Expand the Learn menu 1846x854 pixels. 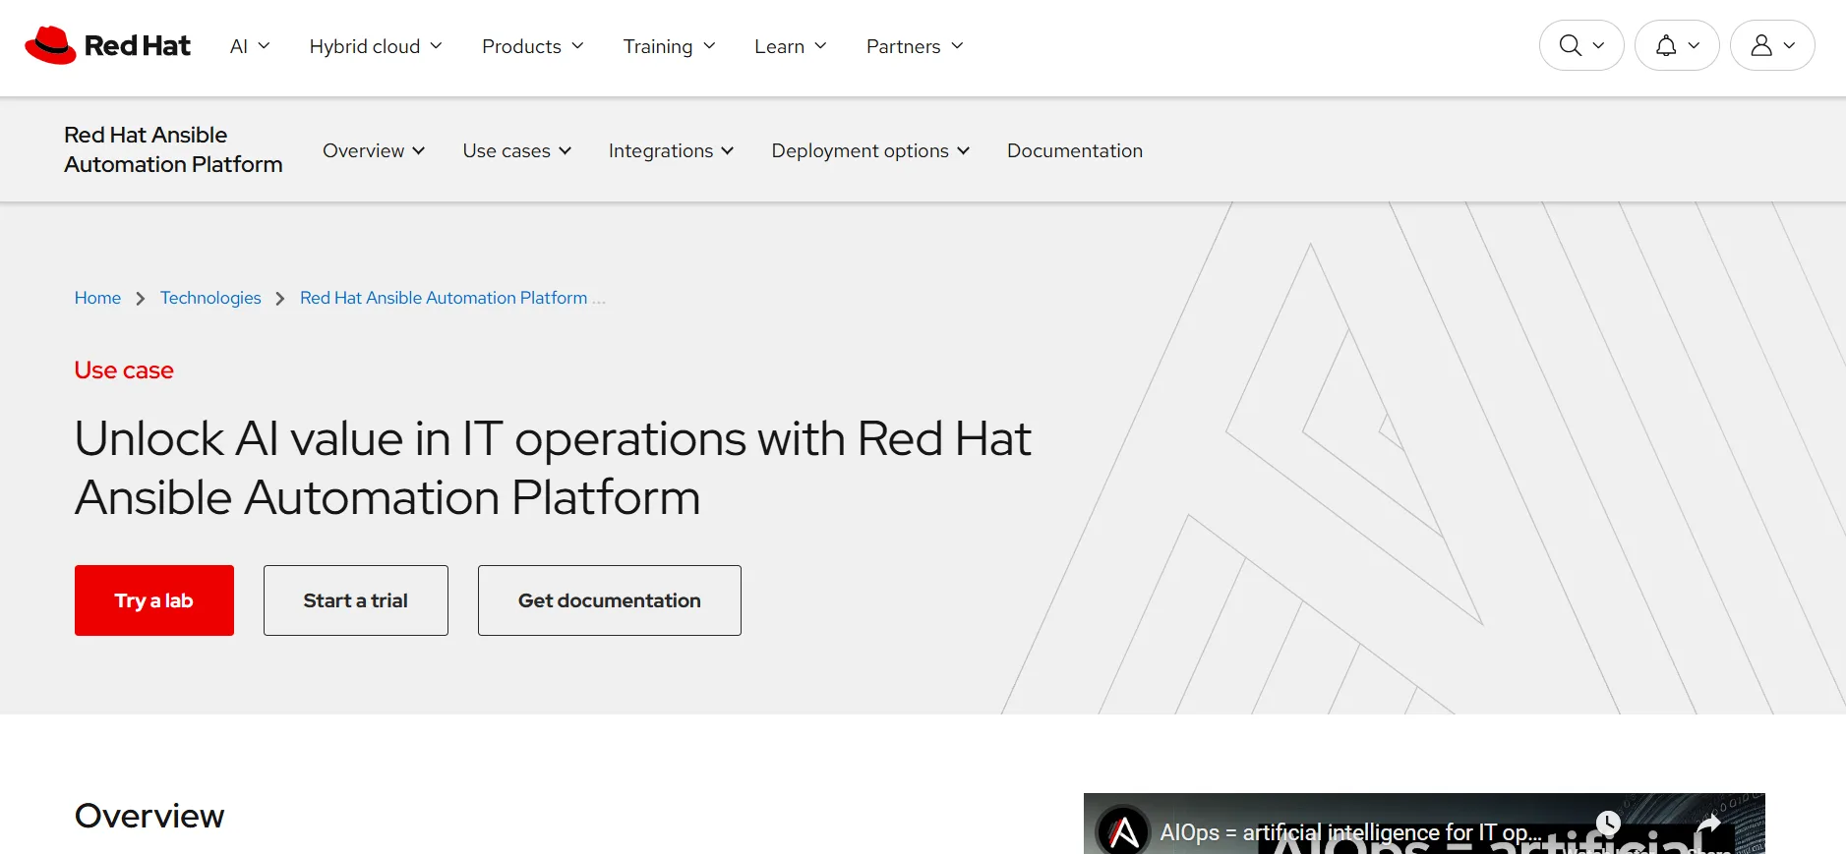point(791,46)
